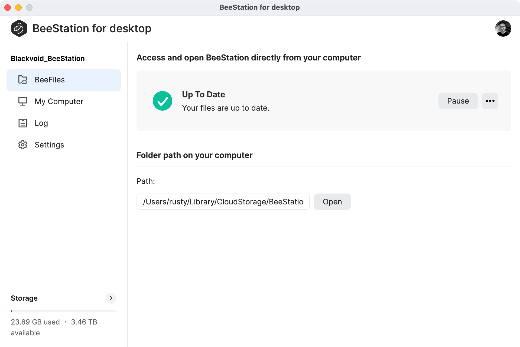This screenshot has width=520, height=347.
Task: Go to the Settings section
Action: [x=64, y=145]
